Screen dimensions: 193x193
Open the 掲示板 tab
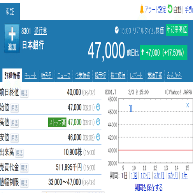pyautogui.click(x=100, y=75)
